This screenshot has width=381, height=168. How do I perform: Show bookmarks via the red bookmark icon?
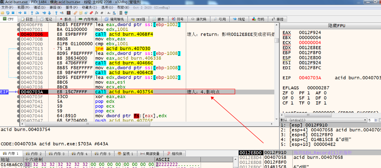point(91,13)
